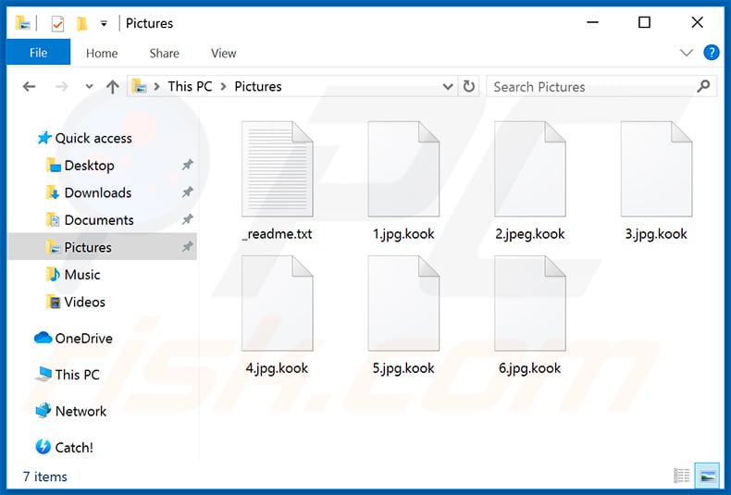This screenshot has height=495, width=731.
Task: Open OneDrive in the navigation pane
Action: [x=73, y=338]
